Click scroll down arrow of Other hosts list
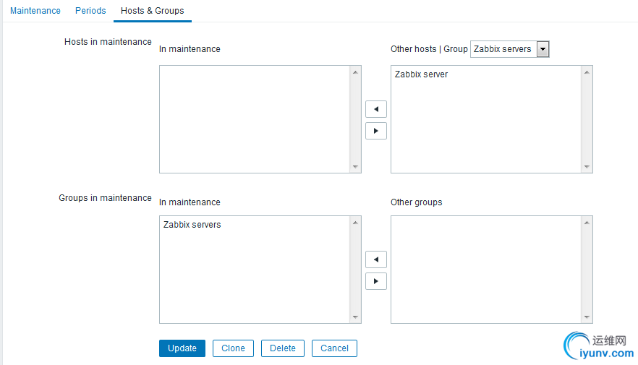The image size is (638, 365). pos(587,167)
